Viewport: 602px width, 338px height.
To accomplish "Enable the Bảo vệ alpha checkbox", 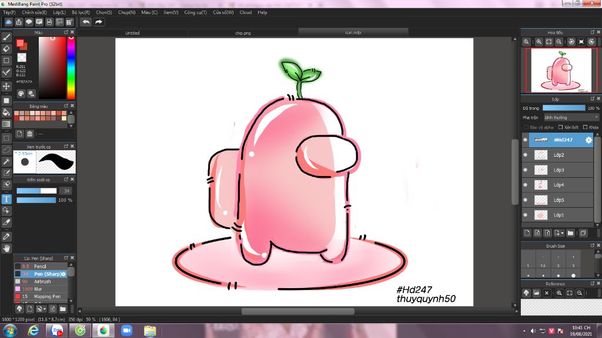I will point(526,127).
